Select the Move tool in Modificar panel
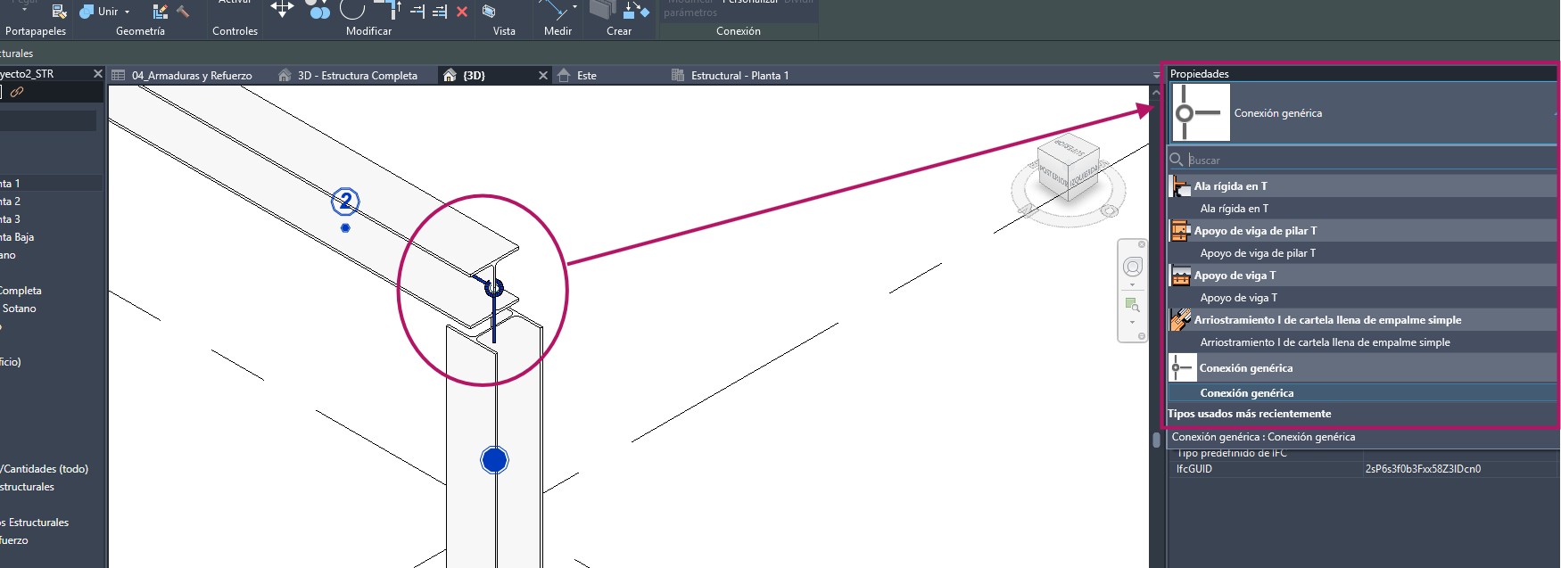Viewport: 1561px width, 568px height. tap(282, 10)
